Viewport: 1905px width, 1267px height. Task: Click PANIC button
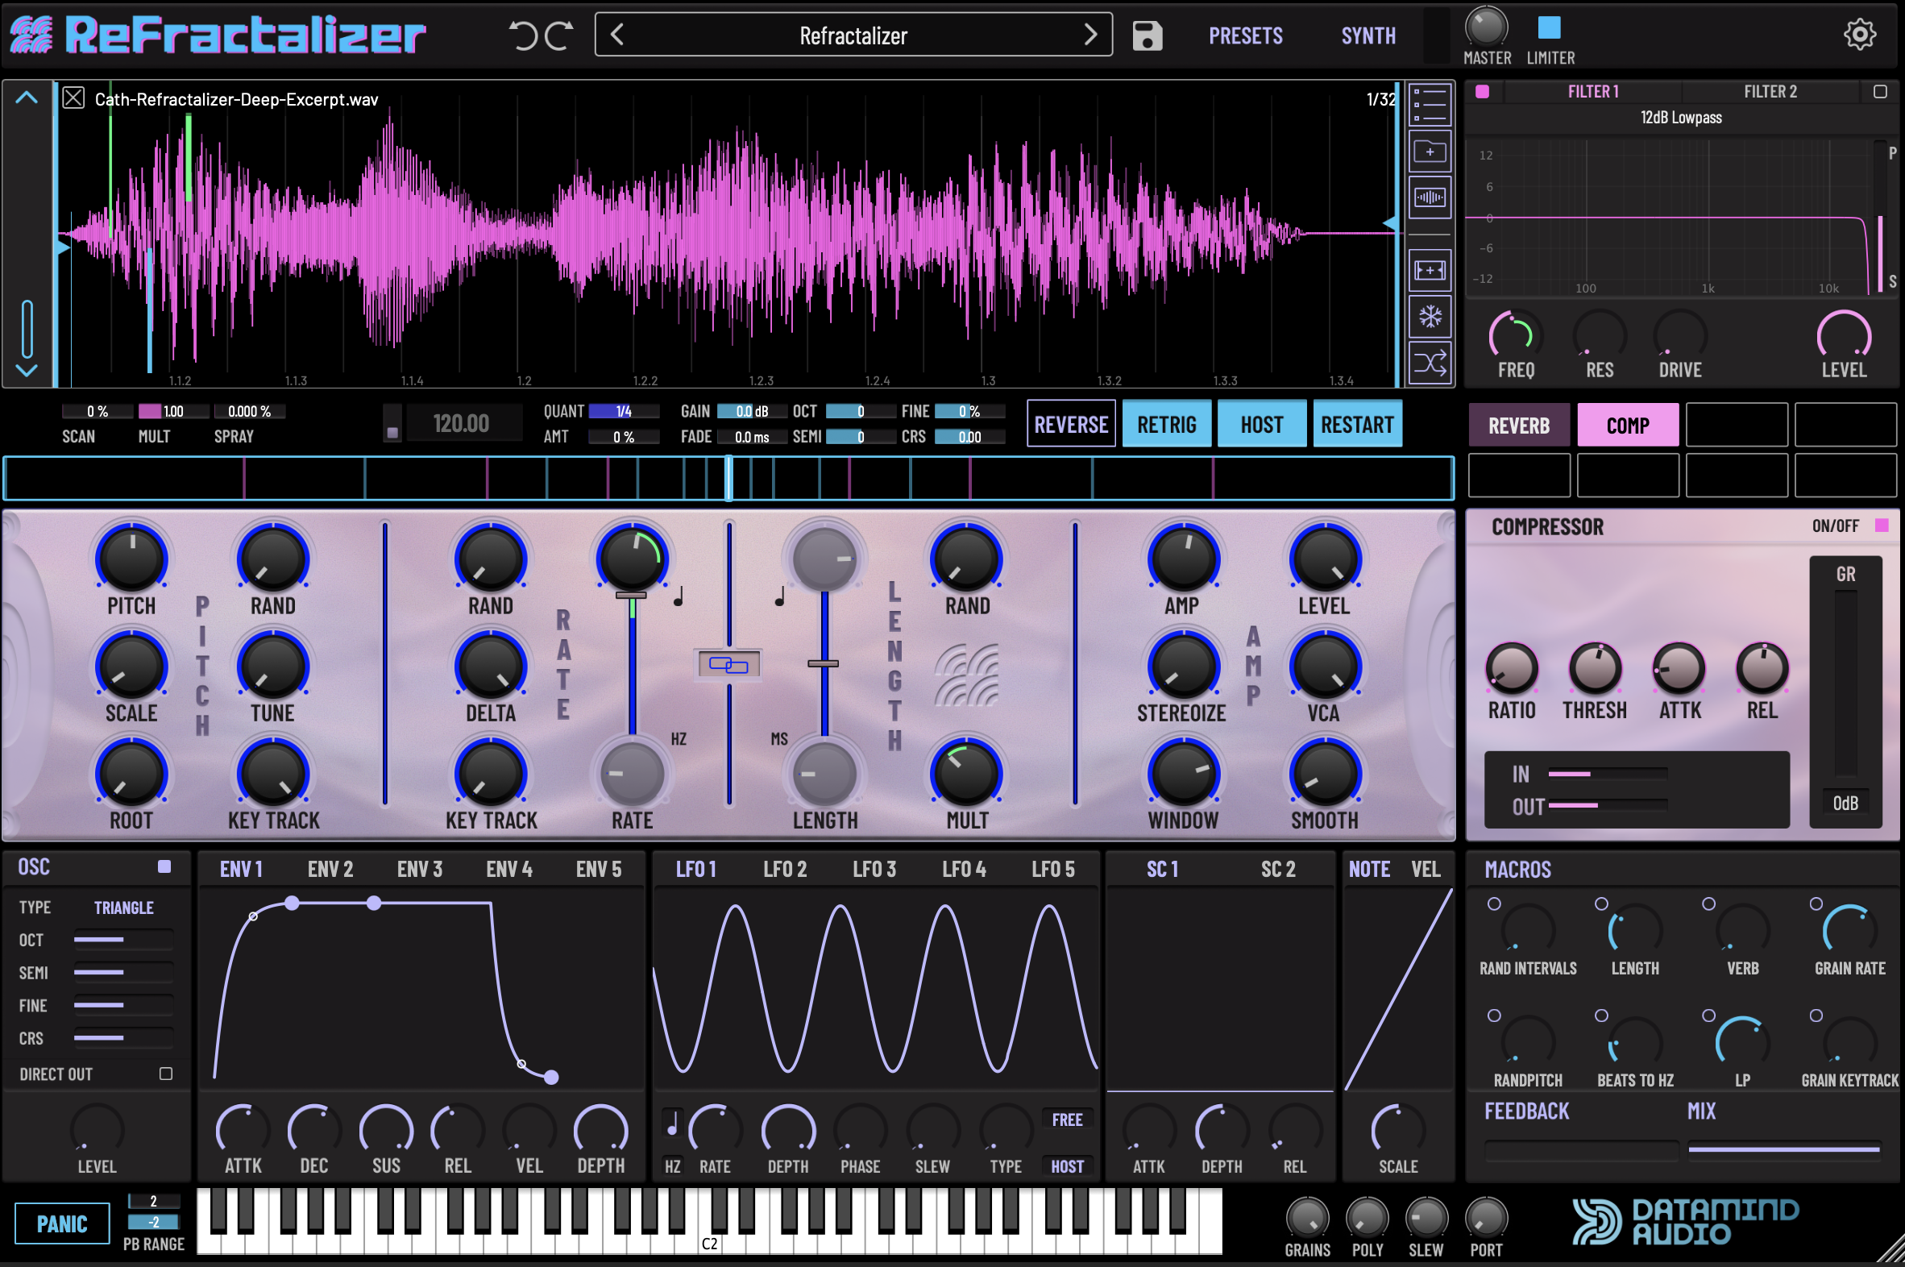coord(61,1223)
